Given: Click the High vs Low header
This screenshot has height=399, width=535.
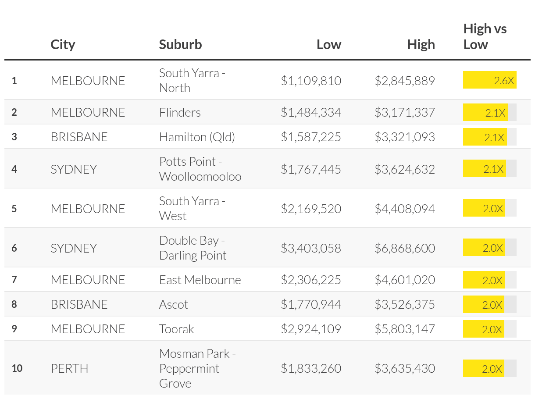Looking at the screenshot, I should (x=485, y=36).
